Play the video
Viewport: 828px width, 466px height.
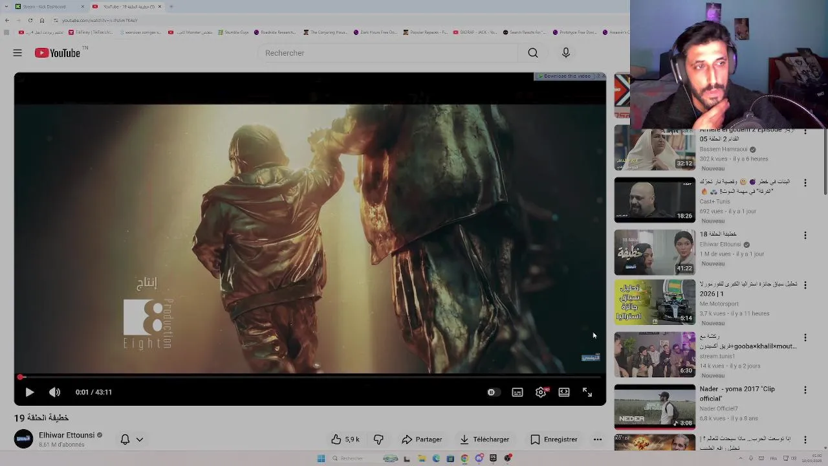click(29, 392)
